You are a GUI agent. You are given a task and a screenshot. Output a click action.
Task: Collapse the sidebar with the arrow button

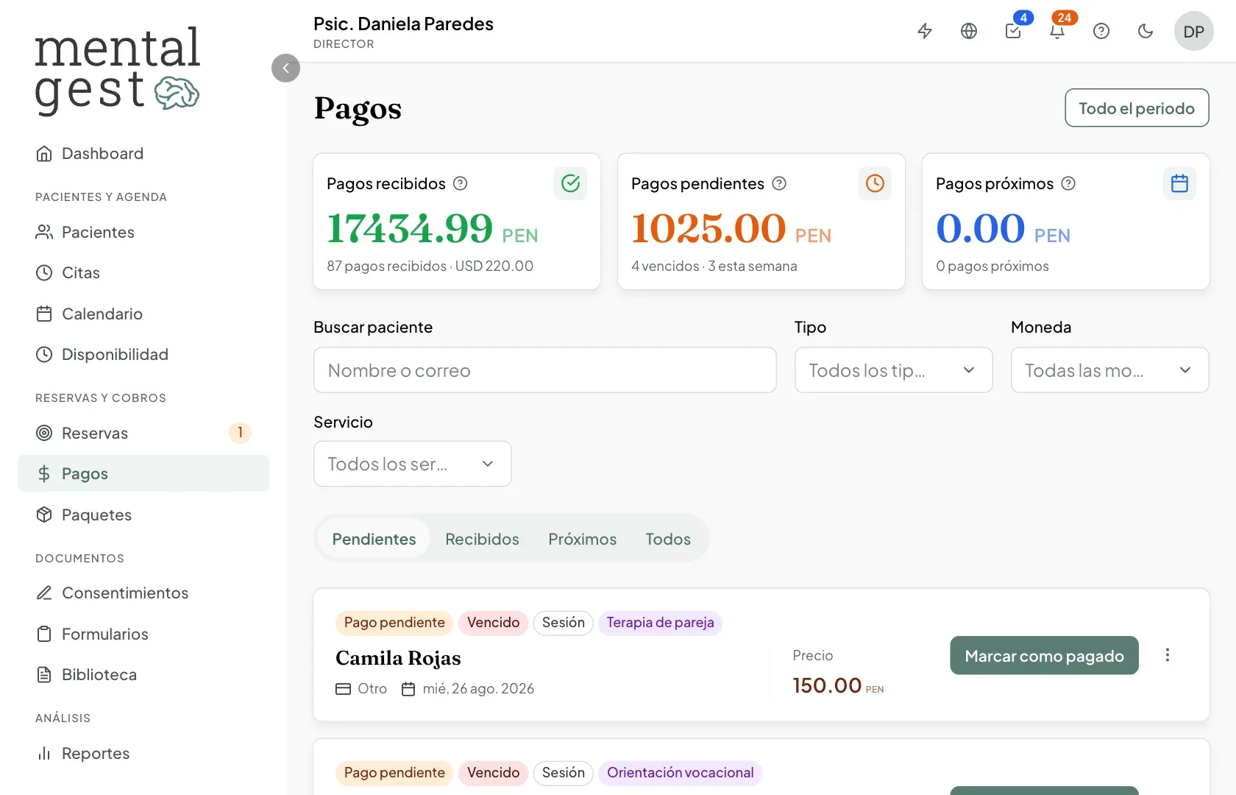click(285, 68)
